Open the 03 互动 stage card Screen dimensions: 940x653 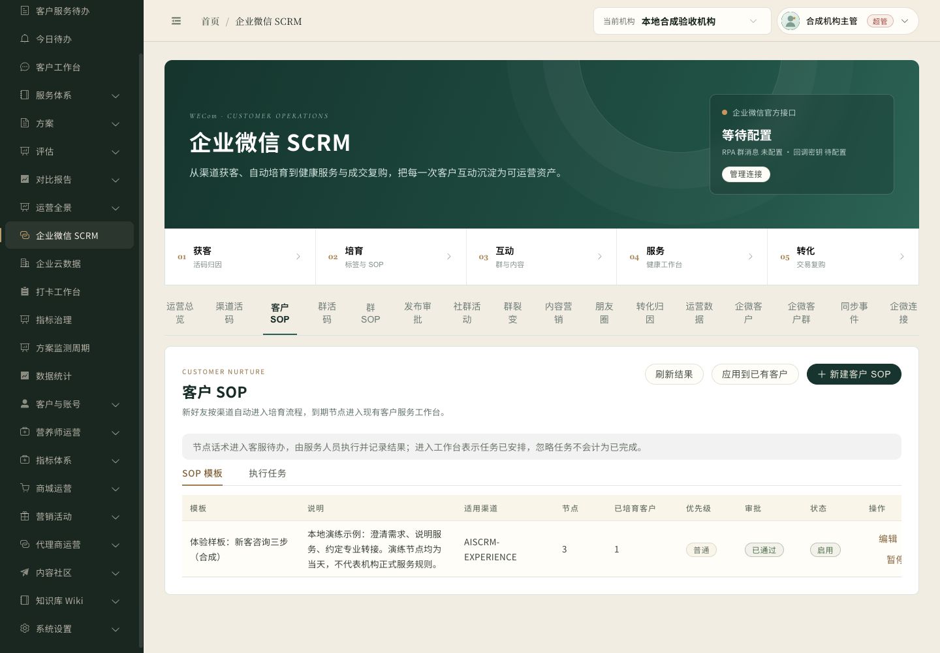(542, 257)
